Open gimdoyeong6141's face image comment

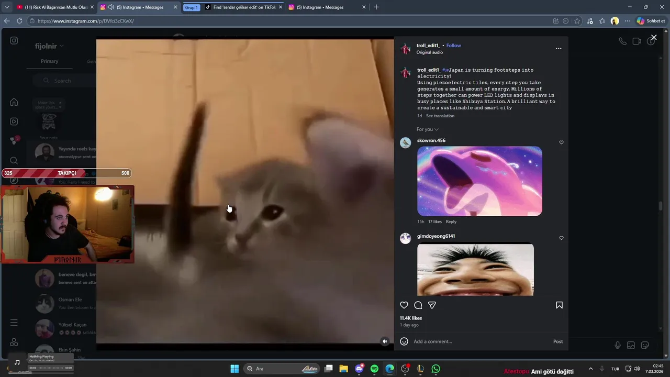(x=475, y=270)
